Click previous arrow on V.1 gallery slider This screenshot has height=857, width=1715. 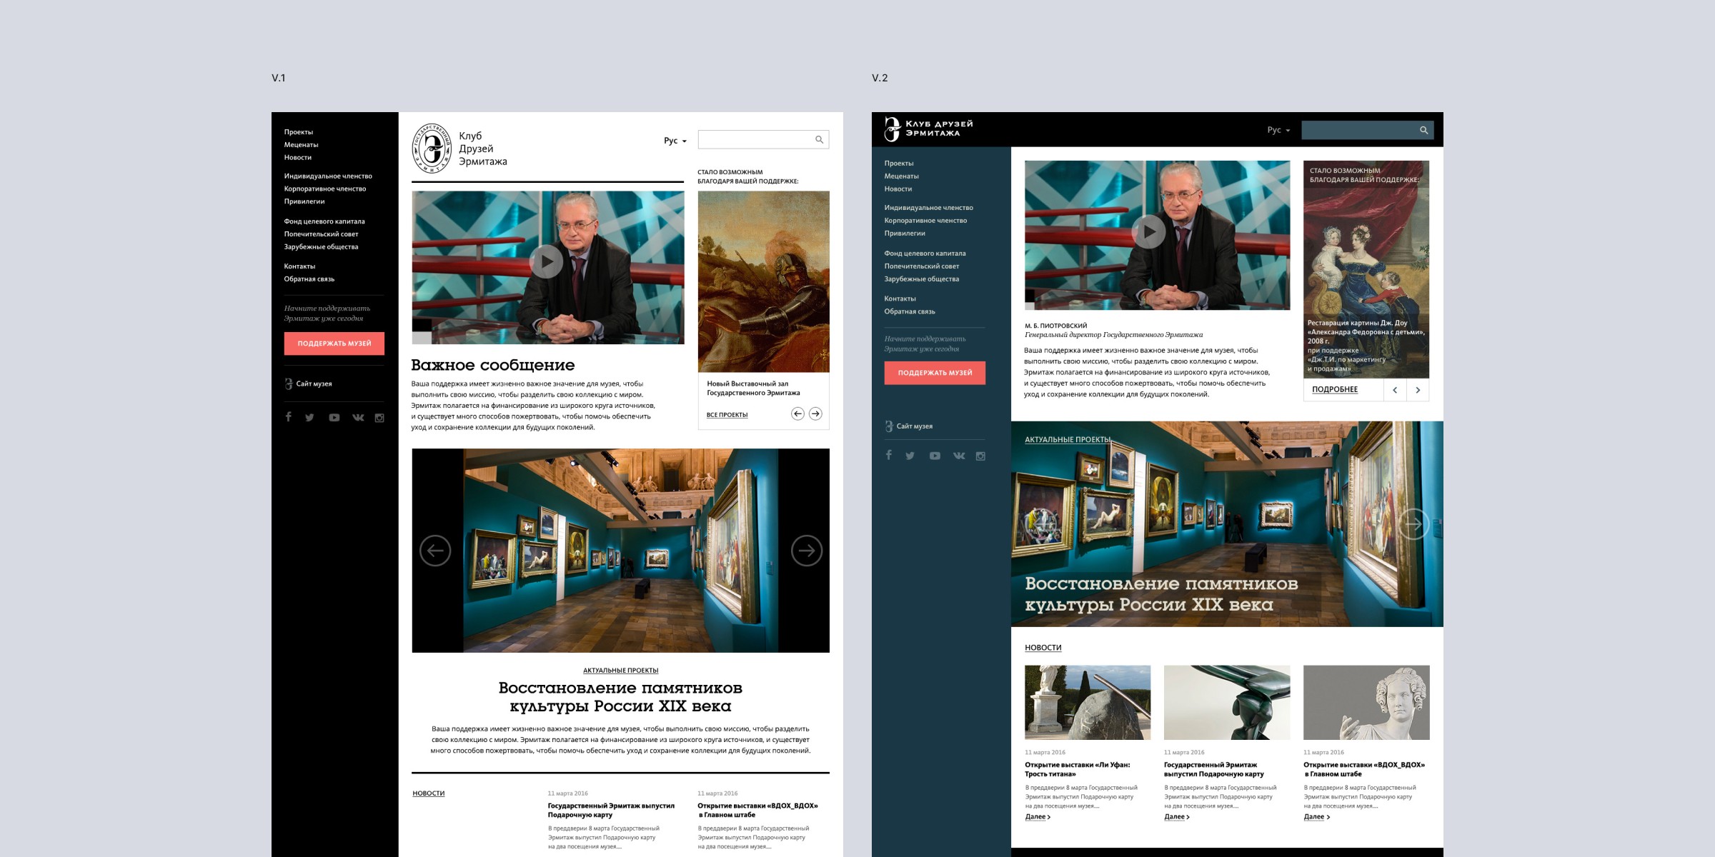pos(435,551)
